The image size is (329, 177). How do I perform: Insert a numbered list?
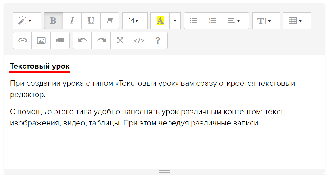click(x=212, y=21)
